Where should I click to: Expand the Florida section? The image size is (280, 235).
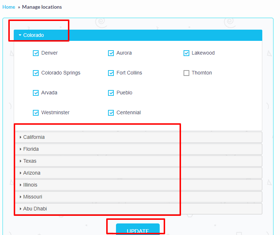(x=31, y=149)
